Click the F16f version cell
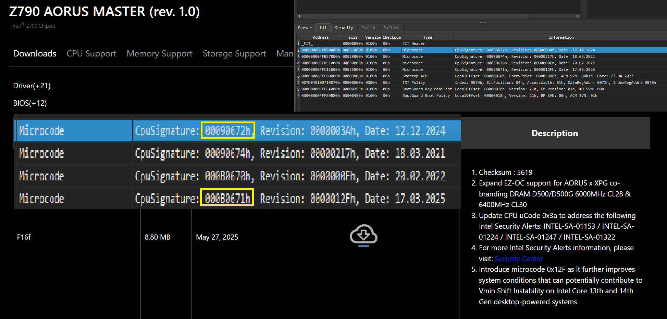This screenshot has height=319, width=667. point(24,237)
